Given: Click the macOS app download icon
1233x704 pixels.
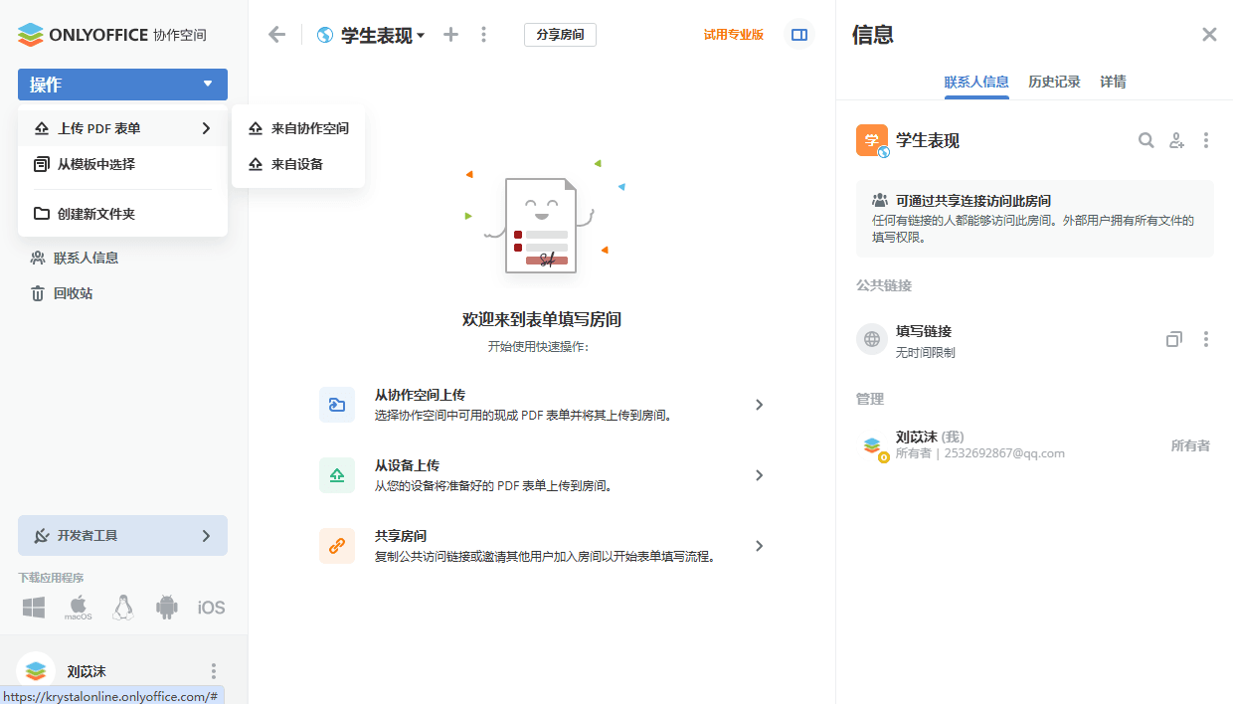Looking at the screenshot, I should point(79,608).
